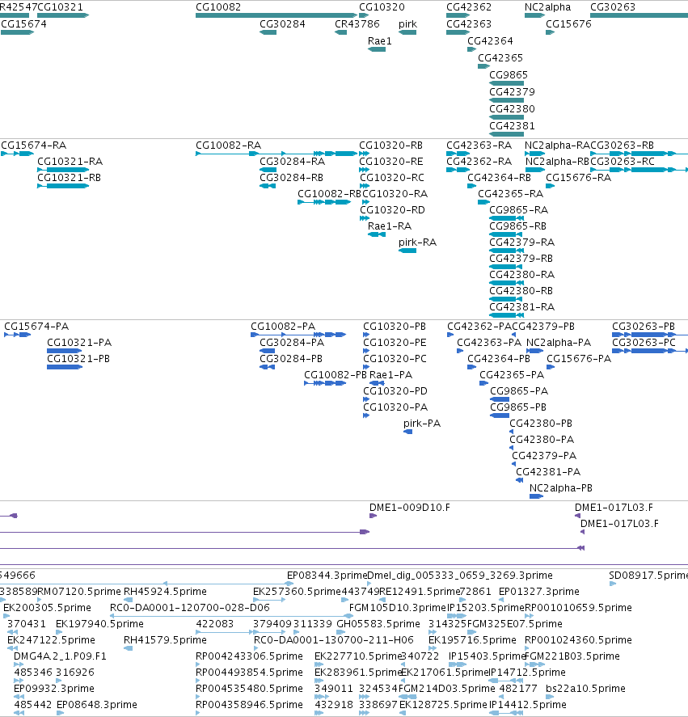Click the CG42381-PA protein label
Image resolution: width=688 pixels, height=717 pixels.
[x=548, y=472]
